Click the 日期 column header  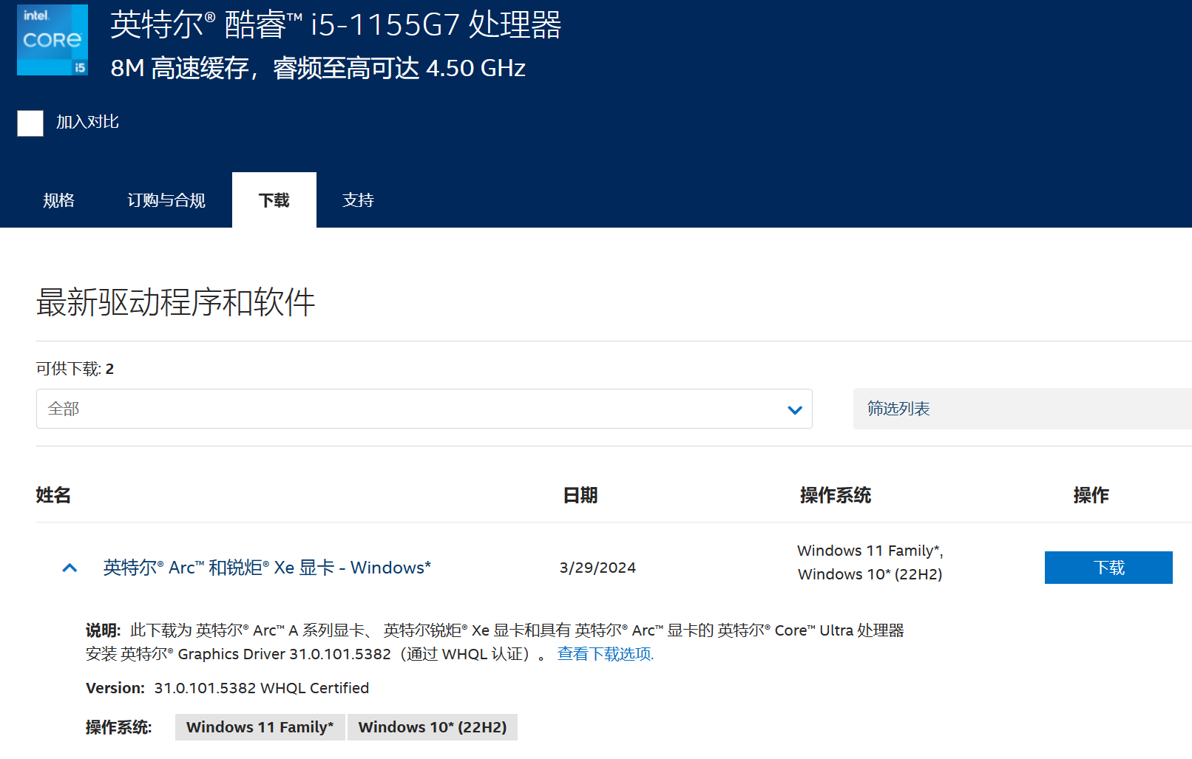point(580,495)
